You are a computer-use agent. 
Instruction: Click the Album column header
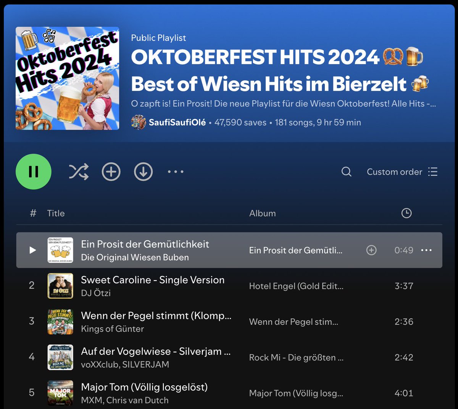pyautogui.click(x=263, y=213)
